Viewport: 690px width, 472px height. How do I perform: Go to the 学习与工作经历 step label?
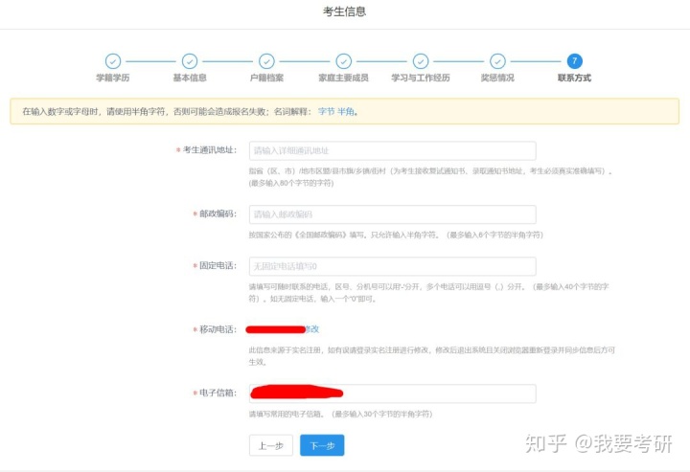421,78
